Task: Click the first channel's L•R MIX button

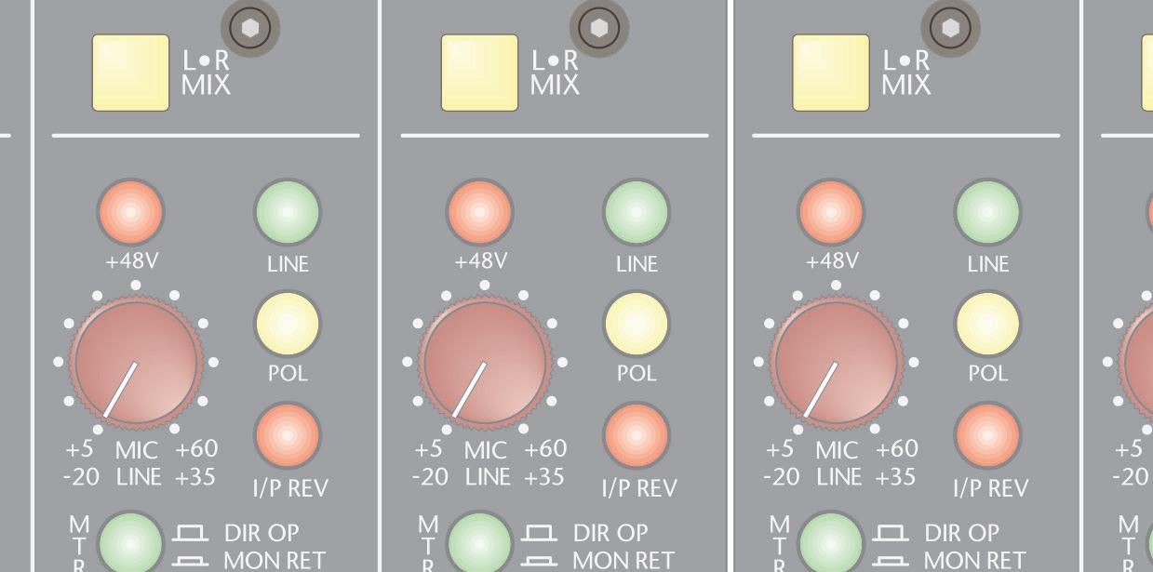Action: pos(130,73)
